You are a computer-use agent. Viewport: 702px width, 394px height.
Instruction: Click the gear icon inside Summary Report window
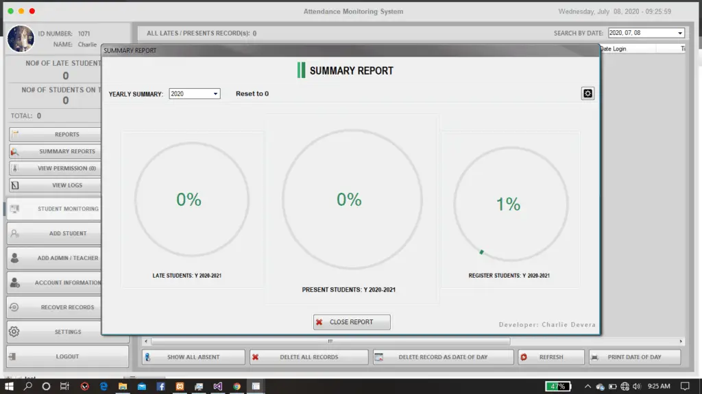(x=588, y=93)
